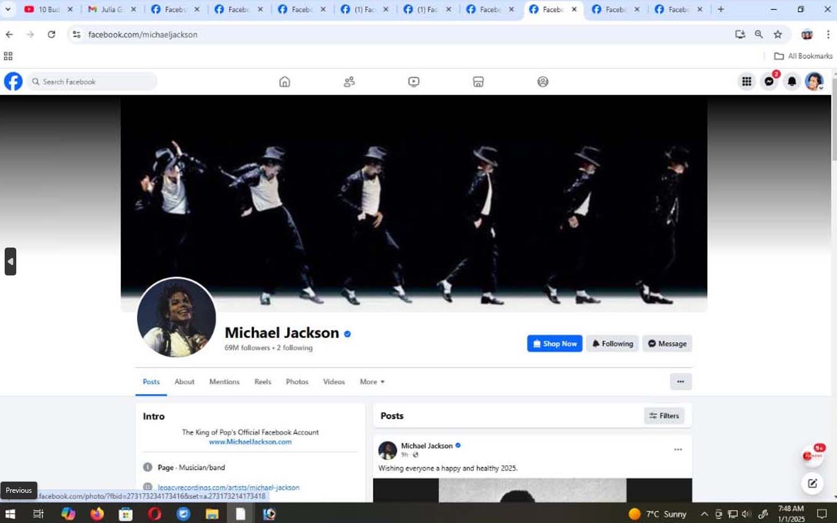Open the site information icon in address bar
This screenshot has height=523, width=837.
coord(76,34)
